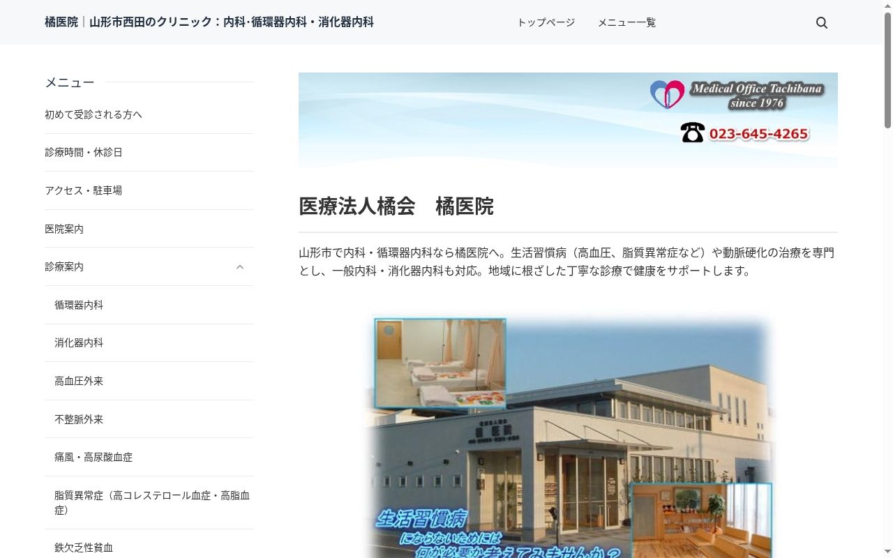The image size is (893, 558).
Task: Select 医院案内 in the sidebar menu
Action: (64, 229)
